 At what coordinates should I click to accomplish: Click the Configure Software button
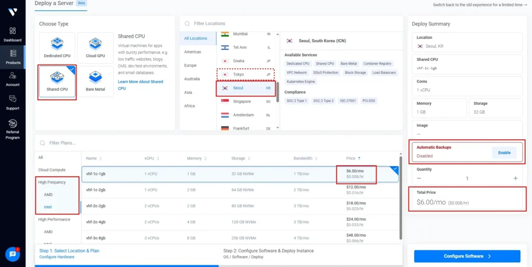(467, 256)
